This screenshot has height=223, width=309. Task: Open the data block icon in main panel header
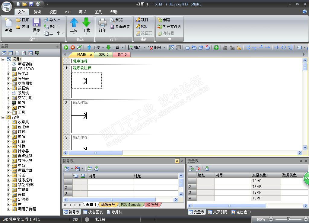[x=17, y=53]
